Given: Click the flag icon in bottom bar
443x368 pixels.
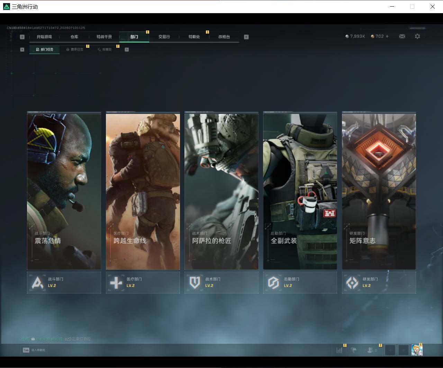Looking at the screenshot, I should pos(354,350).
